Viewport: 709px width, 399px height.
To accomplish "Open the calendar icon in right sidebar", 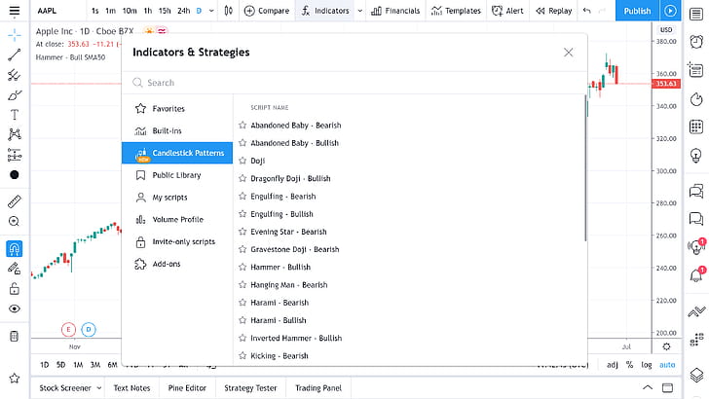I will pos(695,127).
